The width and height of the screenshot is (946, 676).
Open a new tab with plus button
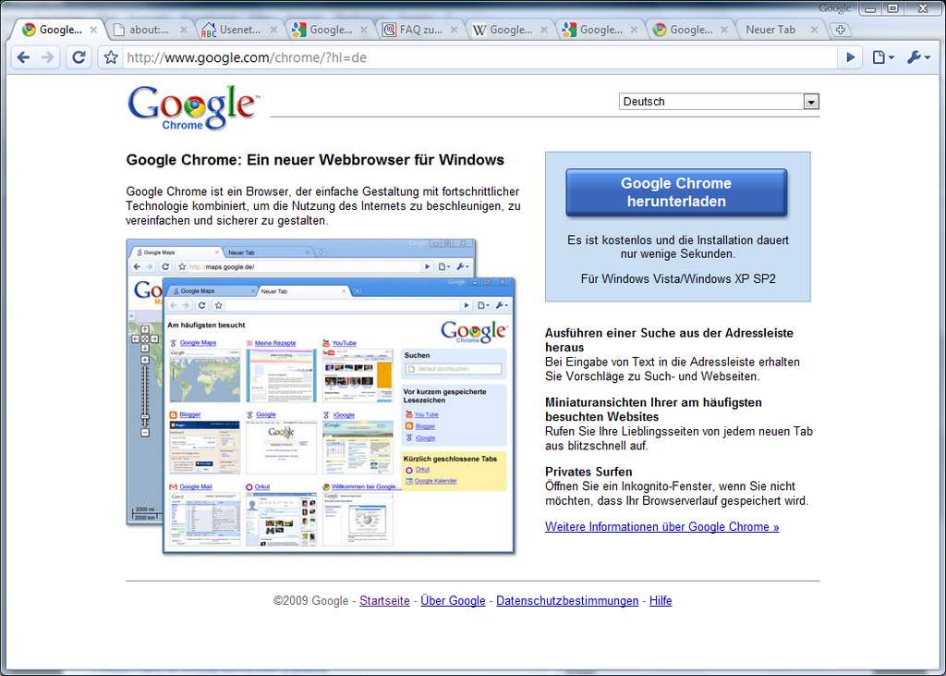point(840,30)
